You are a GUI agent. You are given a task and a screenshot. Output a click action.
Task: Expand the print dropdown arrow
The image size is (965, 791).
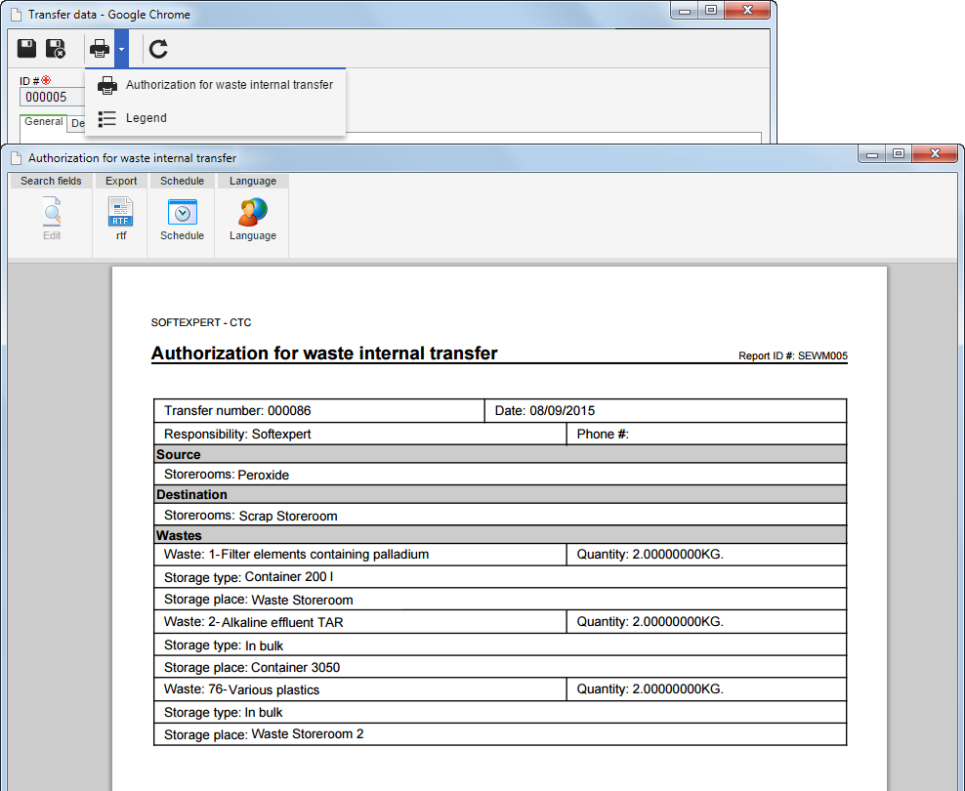coord(122,49)
